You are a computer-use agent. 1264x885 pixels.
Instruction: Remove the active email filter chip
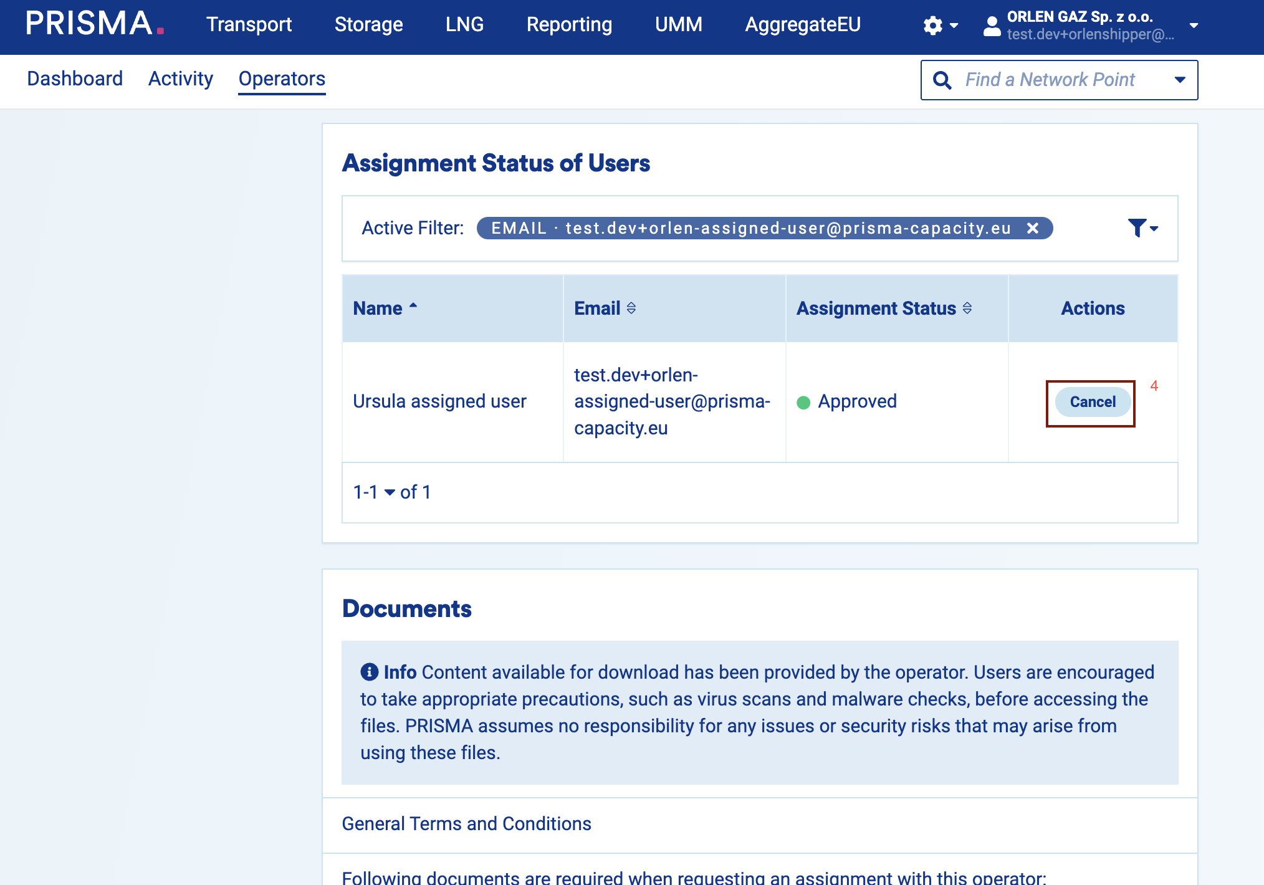1033,228
